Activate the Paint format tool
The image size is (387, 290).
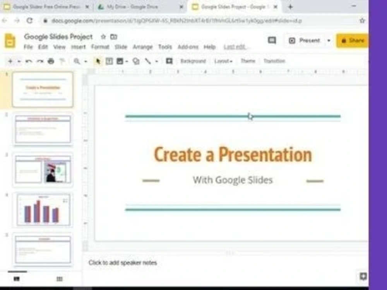click(61, 61)
